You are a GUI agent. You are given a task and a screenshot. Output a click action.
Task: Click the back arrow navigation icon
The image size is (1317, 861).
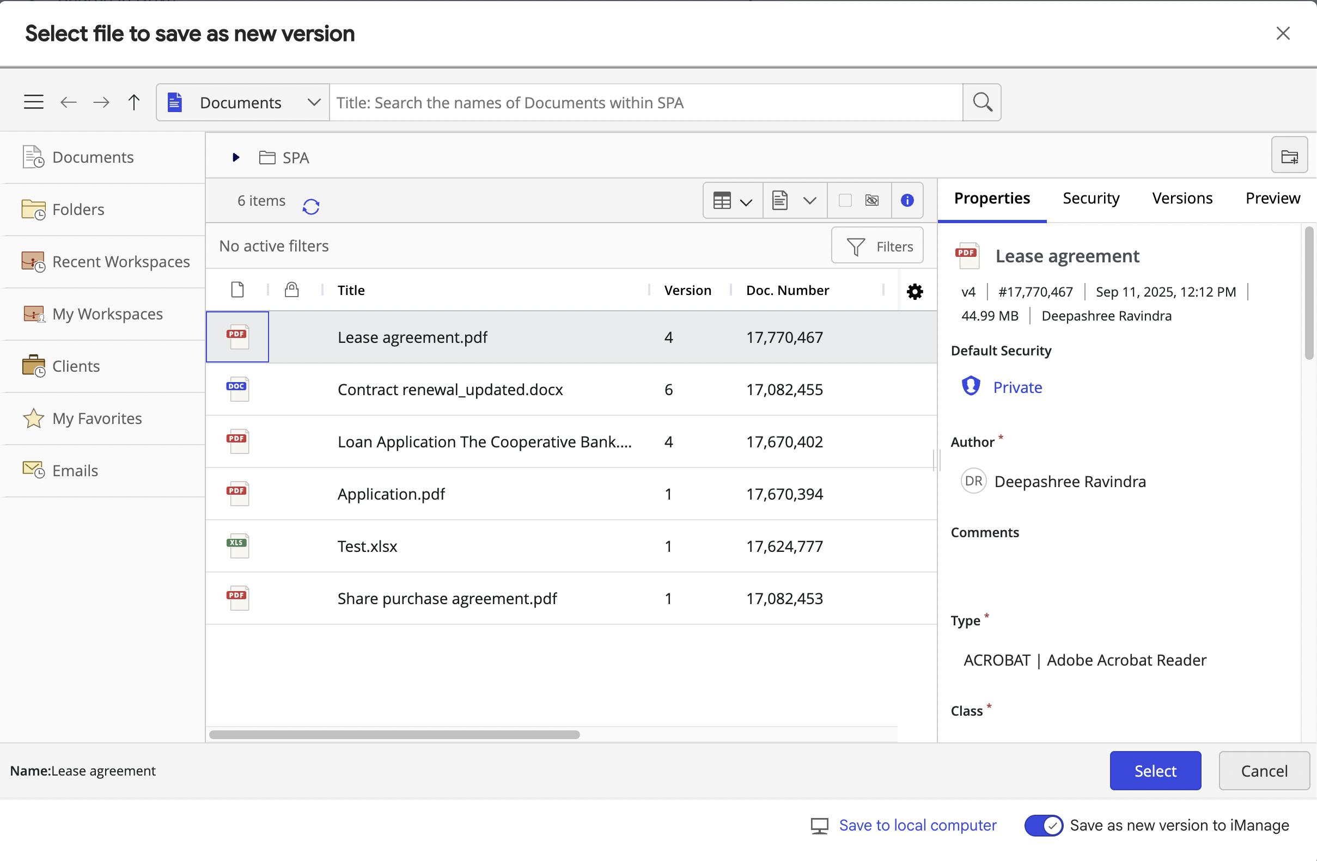[x=68, y=102]
